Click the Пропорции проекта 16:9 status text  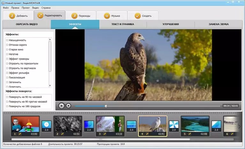click(x=111, y=144)
